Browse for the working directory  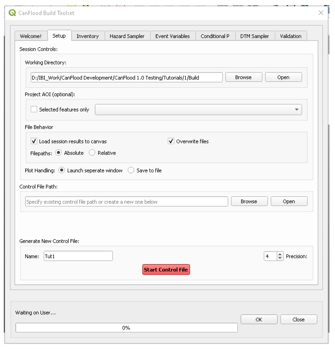coord(244,77)
